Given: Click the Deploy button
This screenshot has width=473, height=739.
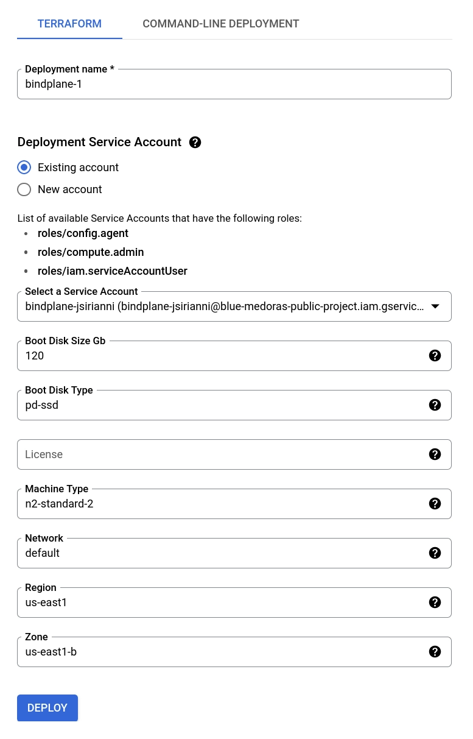Looking at the screenshot, I should point(47,708).
